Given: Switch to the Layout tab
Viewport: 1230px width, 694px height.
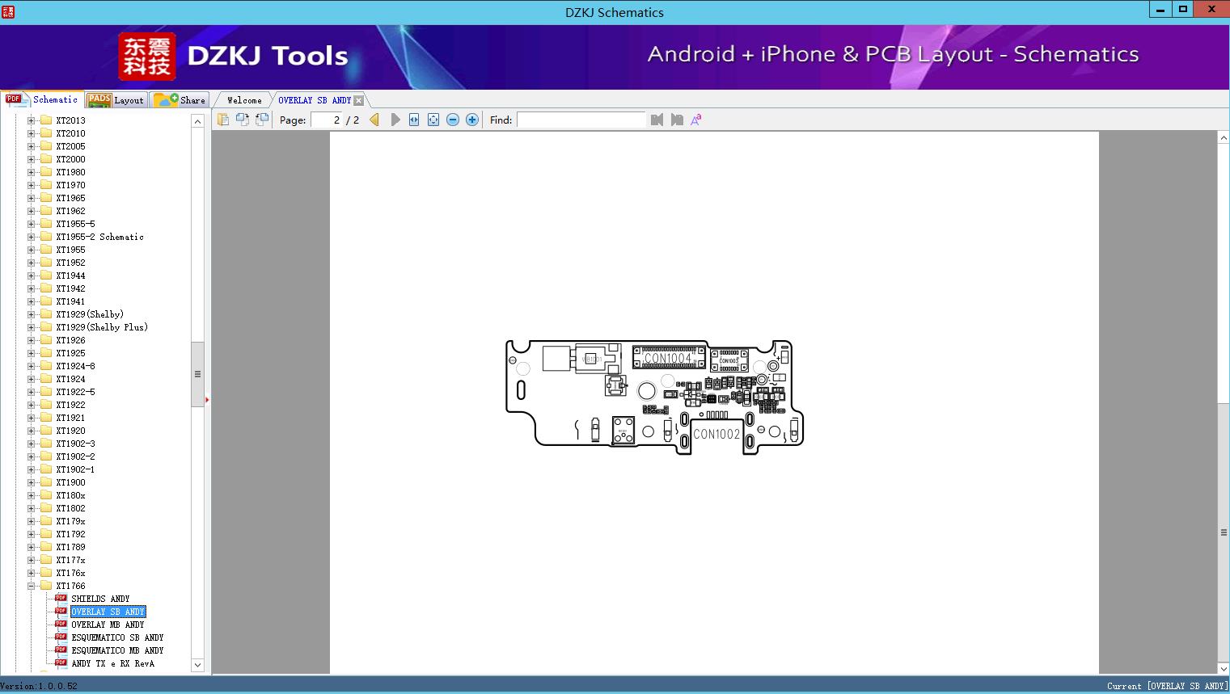Looking at the screenshot, I should pos(116,100).
